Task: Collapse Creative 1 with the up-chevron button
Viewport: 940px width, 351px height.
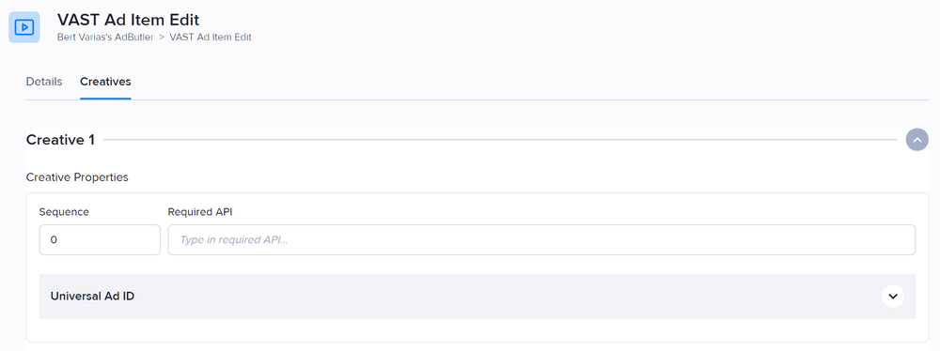Action: (916, 140)
